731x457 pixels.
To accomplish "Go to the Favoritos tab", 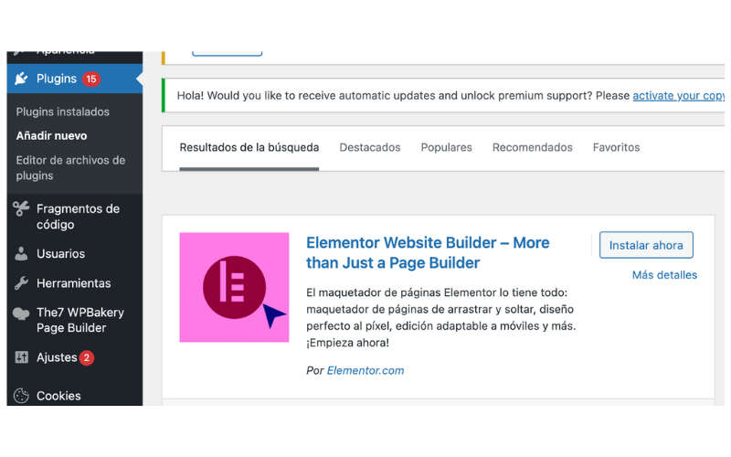I will click(x=616, y=147).
